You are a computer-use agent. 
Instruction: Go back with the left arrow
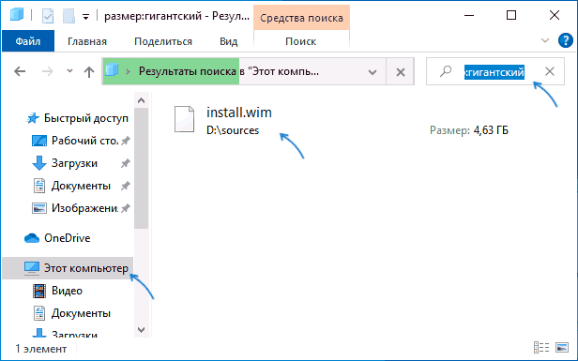[x=20, y=71]
